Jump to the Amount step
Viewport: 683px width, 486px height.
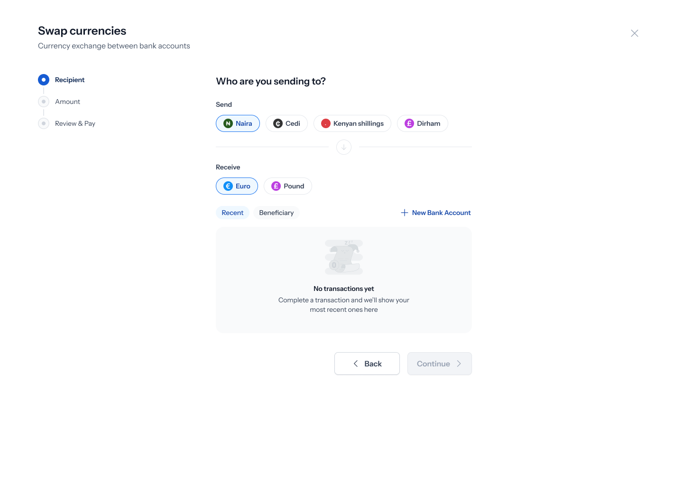coord(59,102)
